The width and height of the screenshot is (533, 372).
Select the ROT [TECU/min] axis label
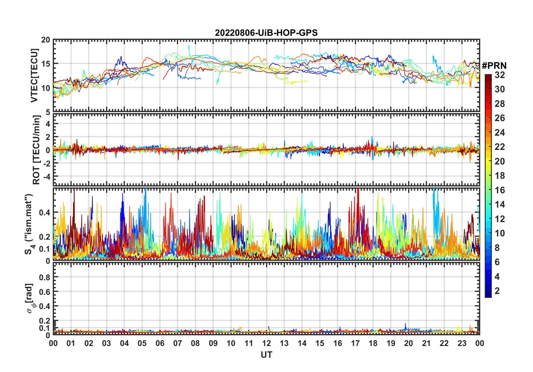(36, 150)
